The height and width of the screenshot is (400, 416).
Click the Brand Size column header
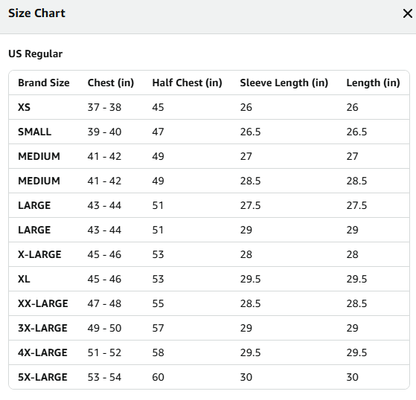tap(44, 83)
